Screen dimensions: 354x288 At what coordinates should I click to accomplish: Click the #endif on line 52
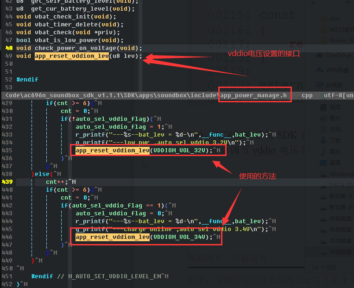click(x=27, y=79)
